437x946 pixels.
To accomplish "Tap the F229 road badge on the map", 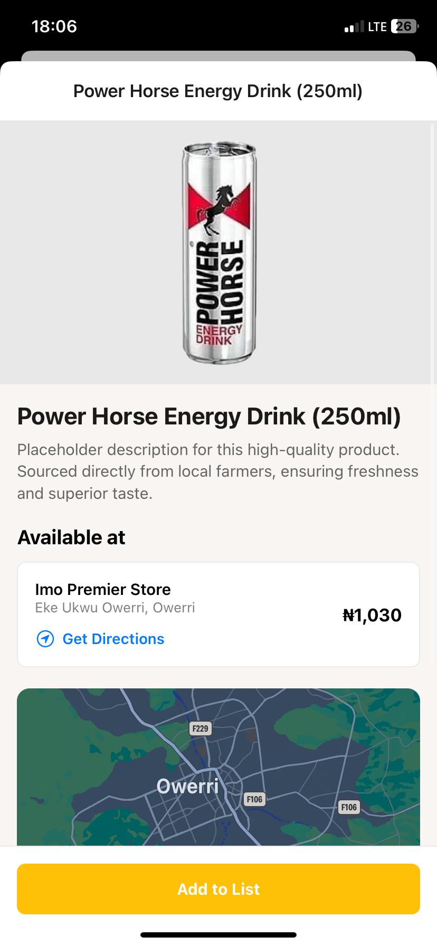I will tap(200, 729).
